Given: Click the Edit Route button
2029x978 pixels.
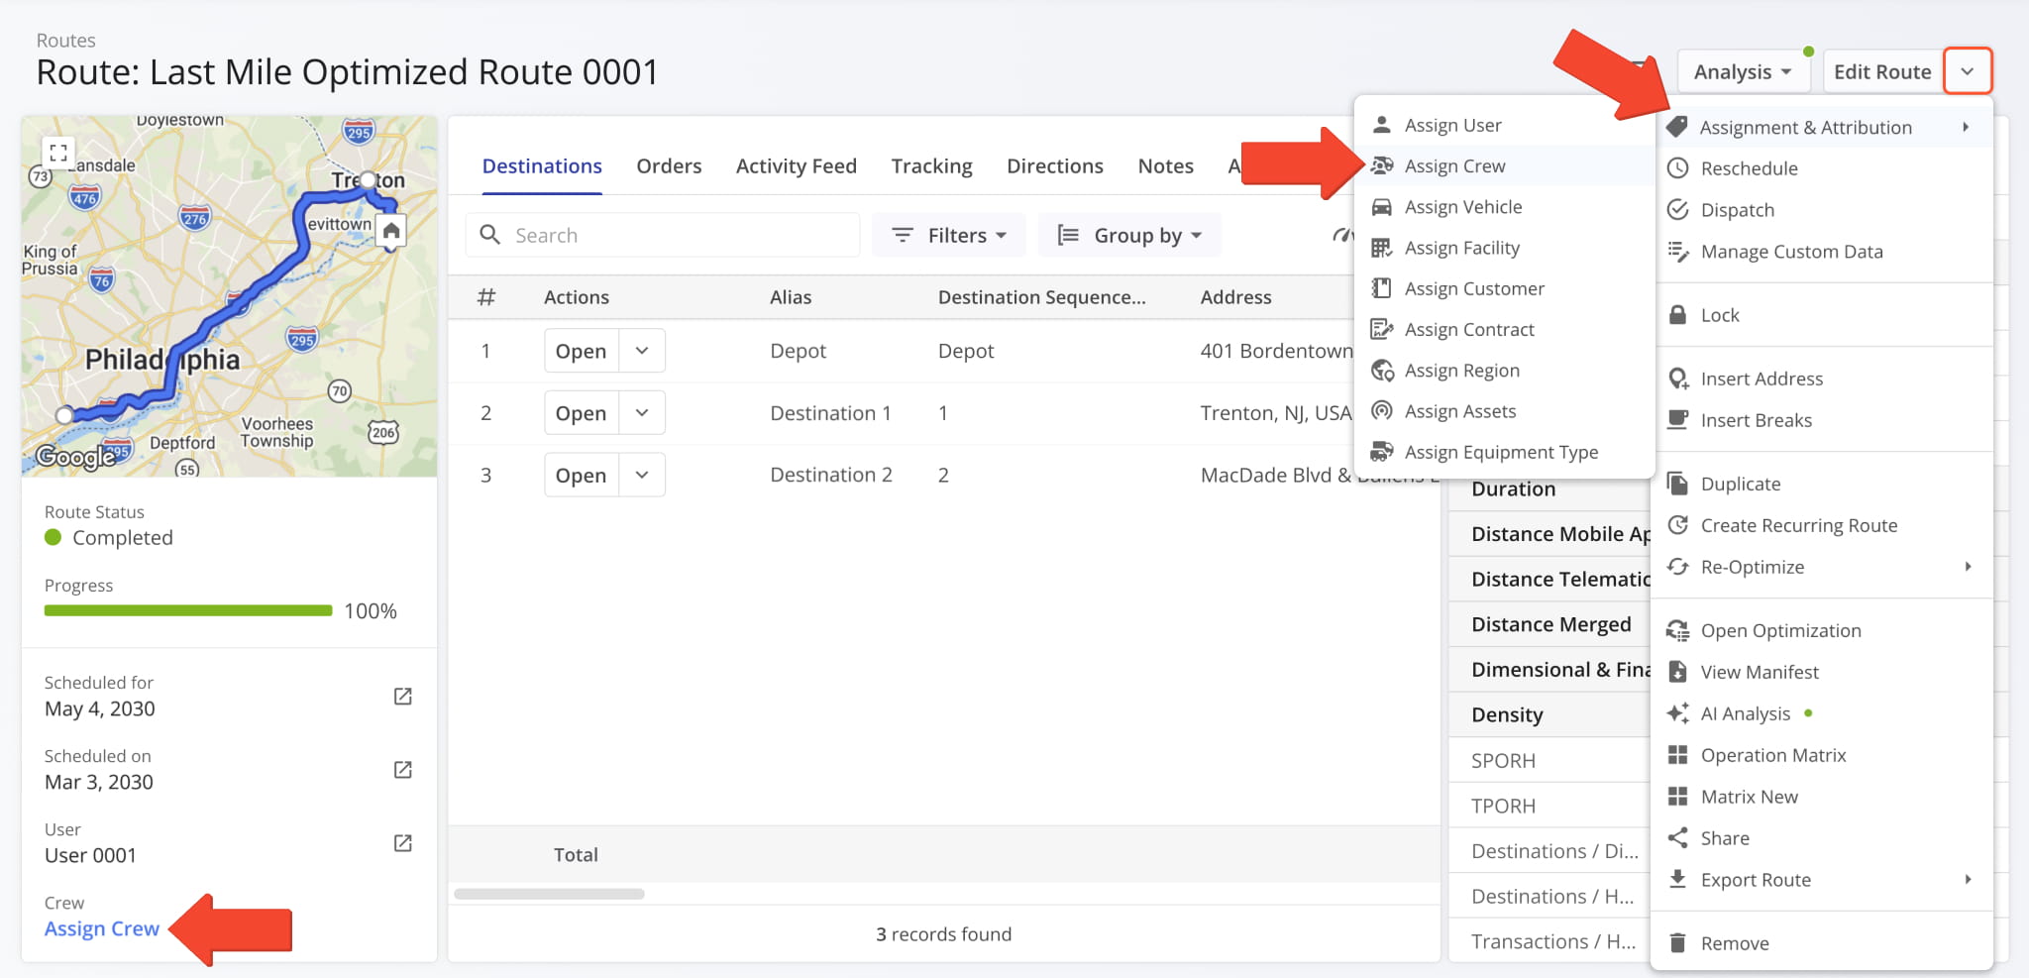Looking at the screenshot, I should coord(1882,71).
